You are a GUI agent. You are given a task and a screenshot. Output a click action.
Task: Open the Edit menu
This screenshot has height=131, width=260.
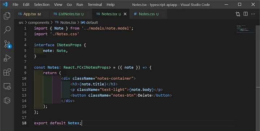point(26,5)
